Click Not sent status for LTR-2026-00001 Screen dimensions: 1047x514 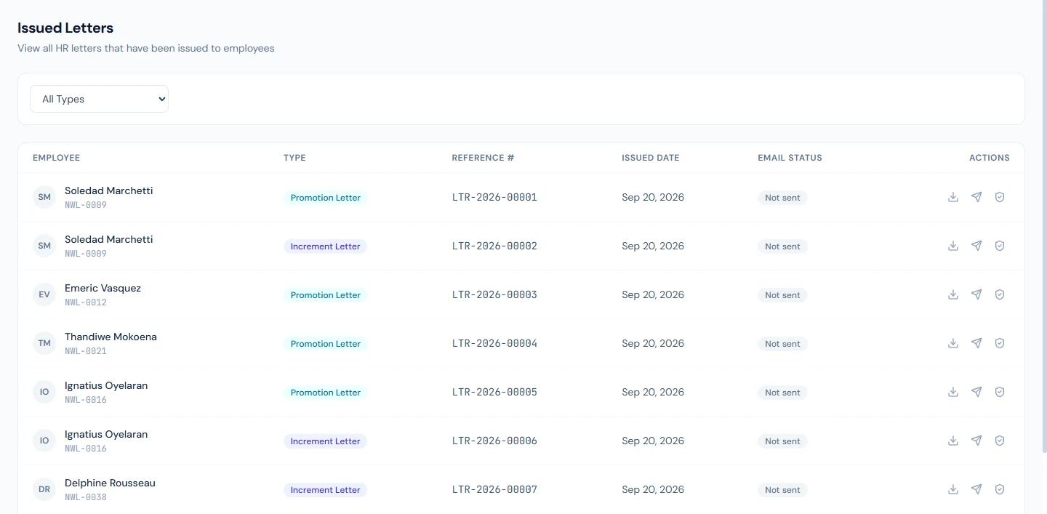tap(782, 198)
